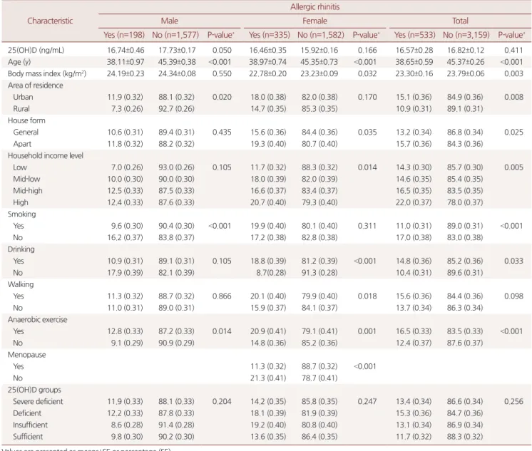Click the 'Urban' row label
This screenshot has width=532, height=451.
coord(23,97)
